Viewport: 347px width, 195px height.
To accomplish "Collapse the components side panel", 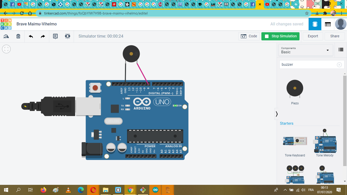I will pyautogui.click(x=277, y=114).
